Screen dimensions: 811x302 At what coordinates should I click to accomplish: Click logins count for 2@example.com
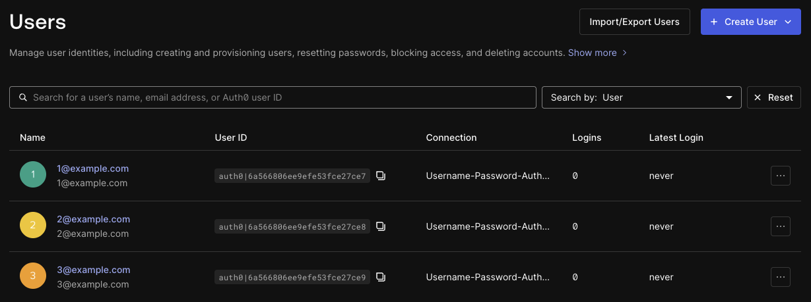click(575, 226)
